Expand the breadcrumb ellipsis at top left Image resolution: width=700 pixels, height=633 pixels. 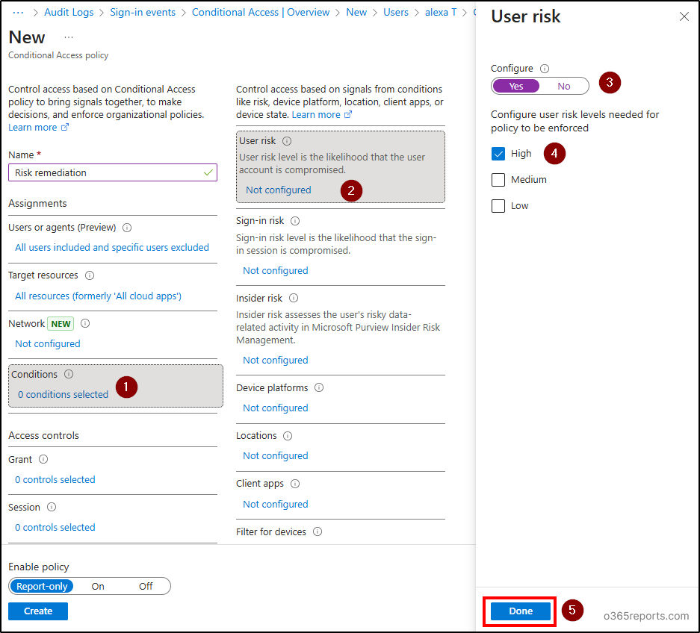[x=19, y=12]
